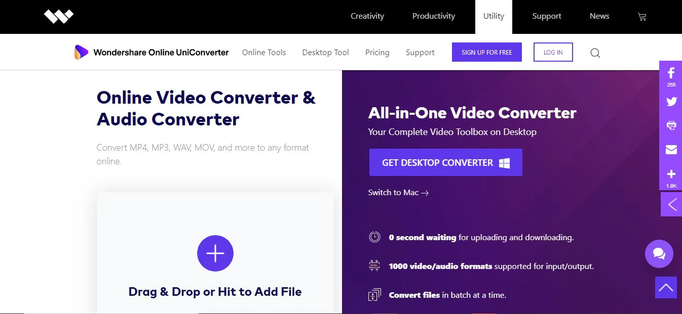Click Drag & Drop or Hit to Add File
This screenshot has width=682, height=314.
[x=215, y=292]
